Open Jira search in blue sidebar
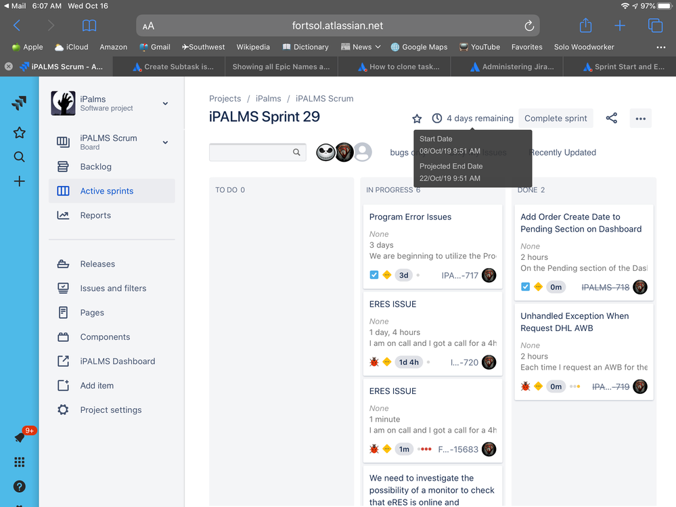The width and height of the screenshot is (676, 507). click(19, 156)
